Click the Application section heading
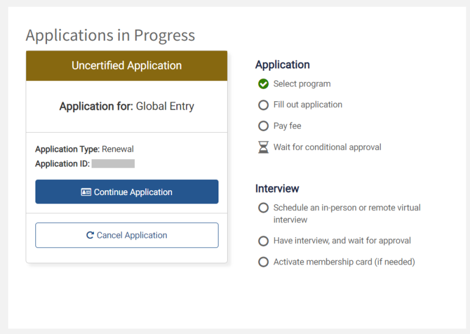 (282, 65)
